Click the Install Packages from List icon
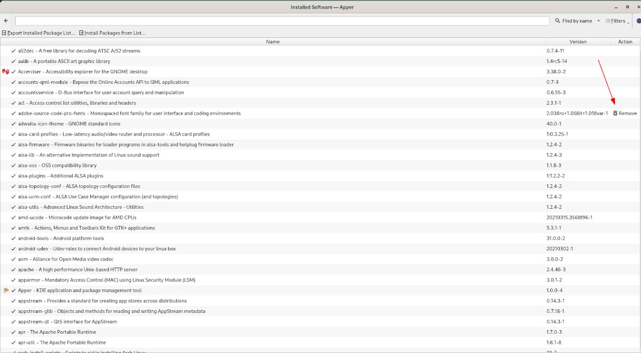This screenshot has width=641, height=353. pyautogui.click(x=81, y=33)
